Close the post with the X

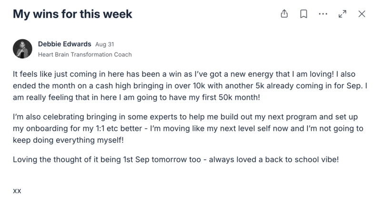tap(361, 14)
